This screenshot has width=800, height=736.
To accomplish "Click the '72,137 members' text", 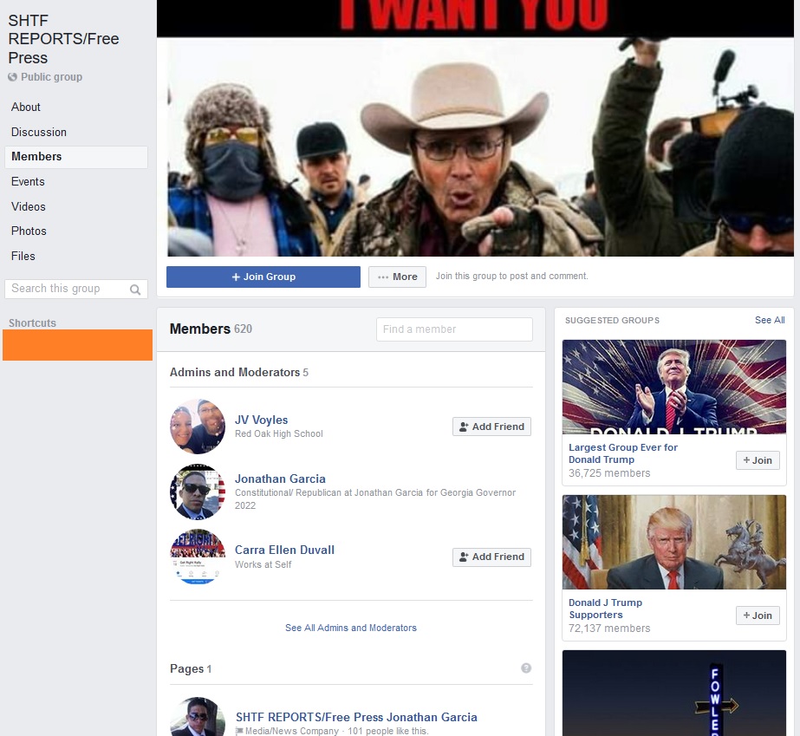I will [609, 629].
